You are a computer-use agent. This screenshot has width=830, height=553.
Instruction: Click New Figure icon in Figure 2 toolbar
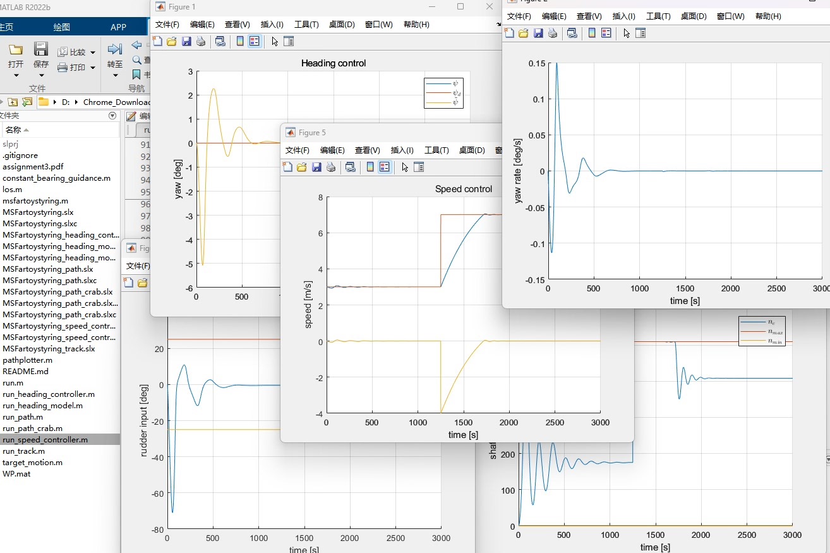click(509, 33)
